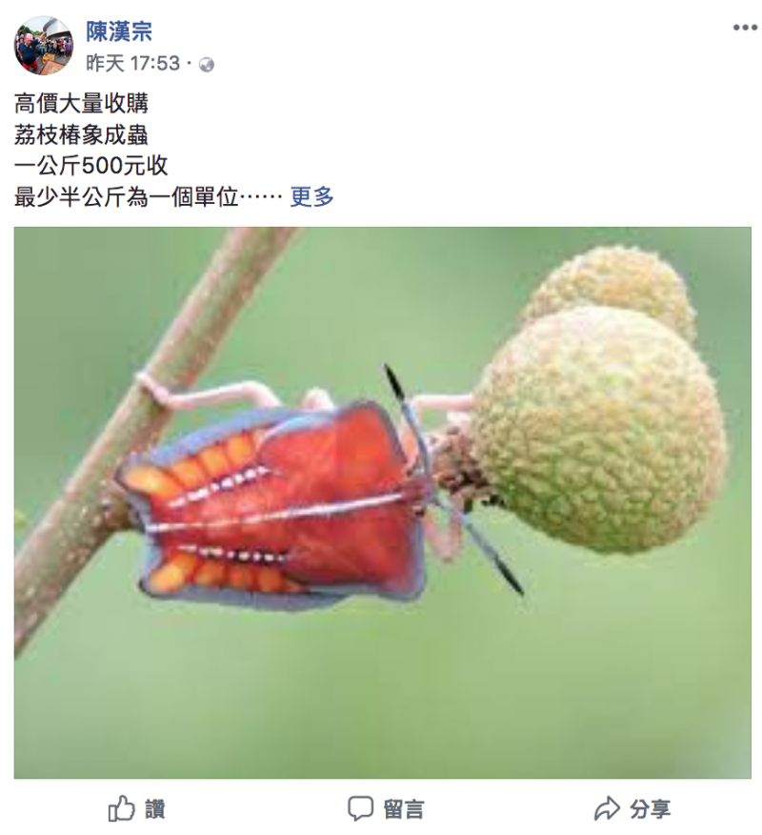Toggle the 讚 like label on
The height and width of the screenshot is (835, 762).
pyautogui.click(x=155, y=809)
